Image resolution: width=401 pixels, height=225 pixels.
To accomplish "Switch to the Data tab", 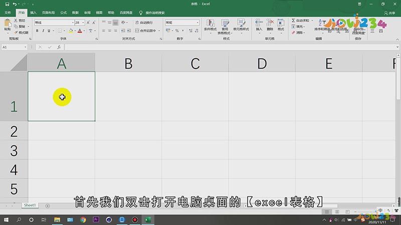I will click(75, 12).
